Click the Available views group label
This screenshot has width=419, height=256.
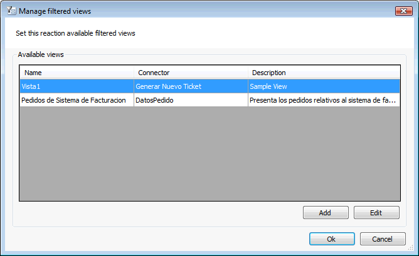41,54
